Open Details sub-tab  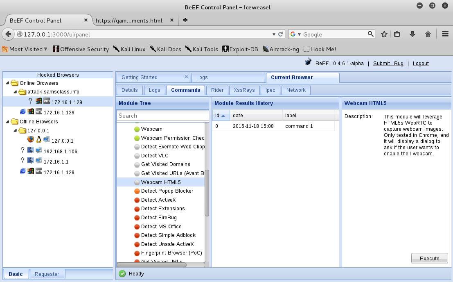[x=129, y=90]
